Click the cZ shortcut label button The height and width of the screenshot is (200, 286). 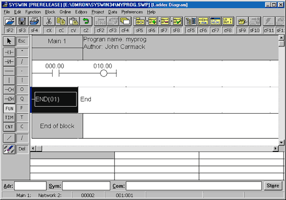(86, 30)
